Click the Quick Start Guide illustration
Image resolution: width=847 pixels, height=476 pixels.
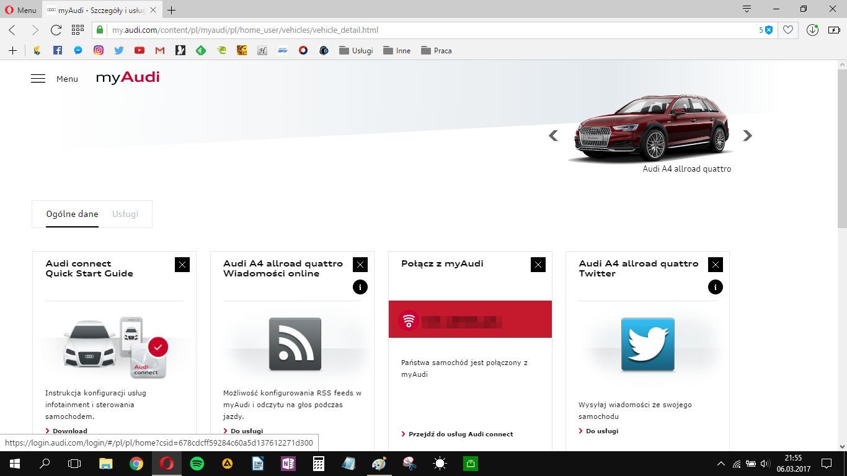click(116, 347)
